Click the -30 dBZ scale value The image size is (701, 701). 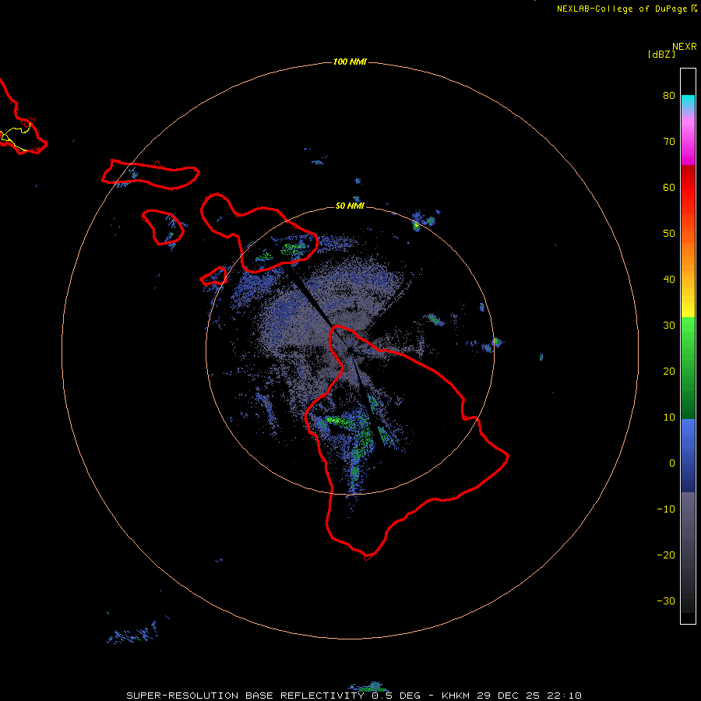666,601
